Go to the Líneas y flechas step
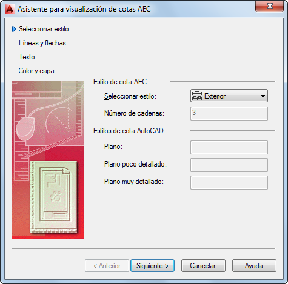The height and width of the screenshot is (284, 288). point(42,43)
